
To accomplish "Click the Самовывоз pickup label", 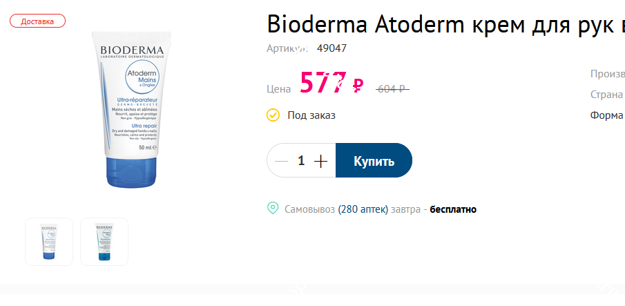I will pyautogui.click(x=309, y=209).
